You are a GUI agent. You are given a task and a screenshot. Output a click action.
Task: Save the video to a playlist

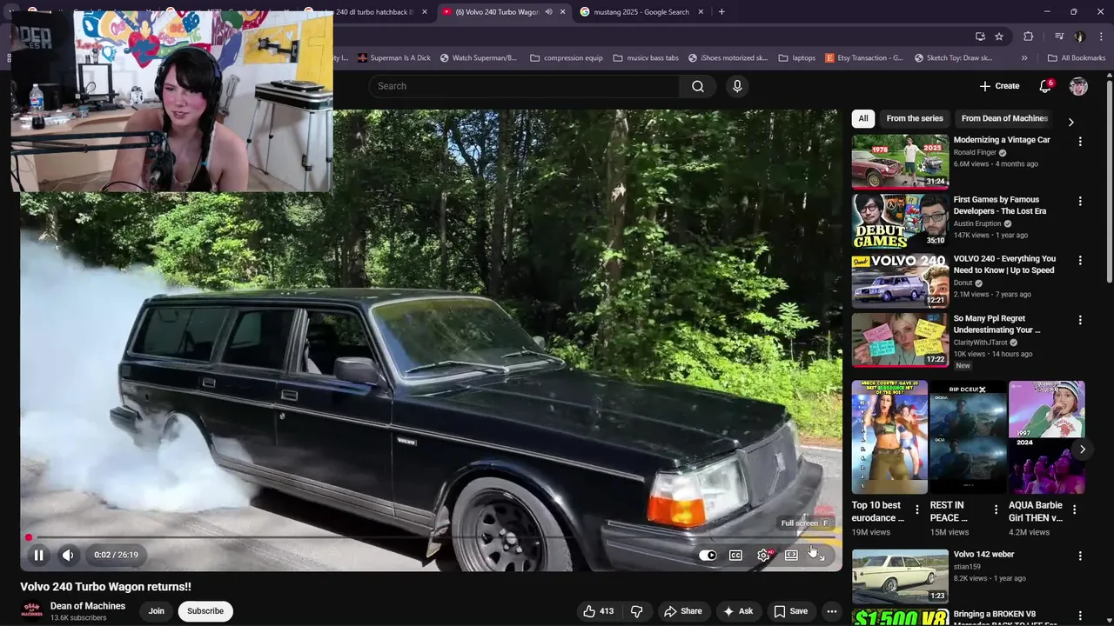point(790,611)
